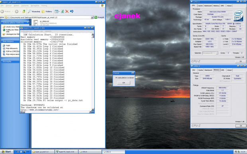Viewport: 247px width, 154px height.
Task: Switch to CPU tab in lower CPU-Z
Action: (x=194, y=70)
